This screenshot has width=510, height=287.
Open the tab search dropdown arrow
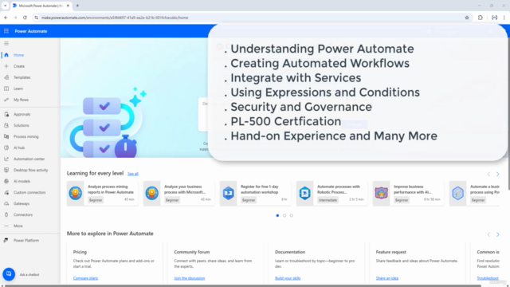tap(6, 6)
